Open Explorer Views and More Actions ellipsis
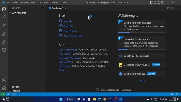 tap(42, 8)
